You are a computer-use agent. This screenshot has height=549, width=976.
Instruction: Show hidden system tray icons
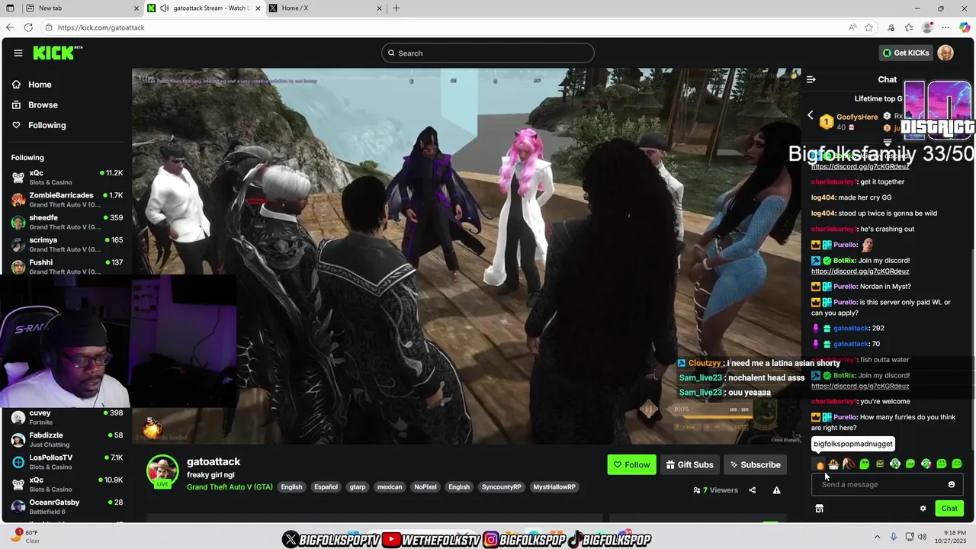click(x=877, y=537)
